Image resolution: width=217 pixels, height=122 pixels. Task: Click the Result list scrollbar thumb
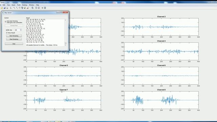coord(65,43)
